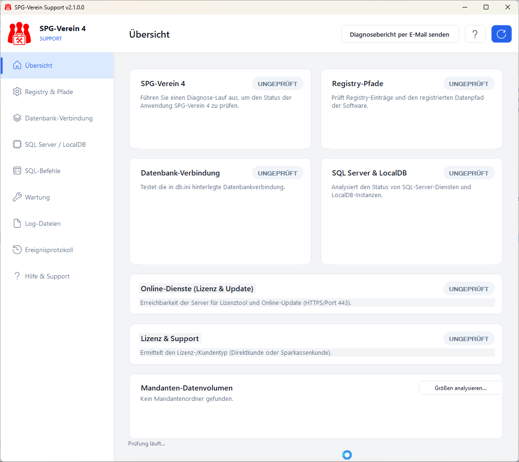Maximize the SPG-Verein Support window
Viewport: 519px width, 462px height.
click(x=486, y=7)
